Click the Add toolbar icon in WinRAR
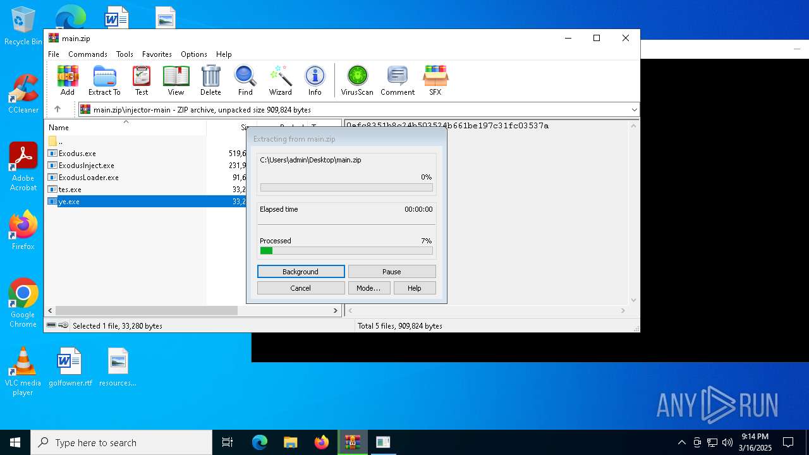The height and width of the screenshot is (455, 809). coord(68,80)
